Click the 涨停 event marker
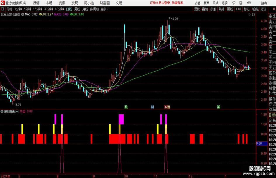This screenshot has width=276, height=178. click(x=167, y=107)
